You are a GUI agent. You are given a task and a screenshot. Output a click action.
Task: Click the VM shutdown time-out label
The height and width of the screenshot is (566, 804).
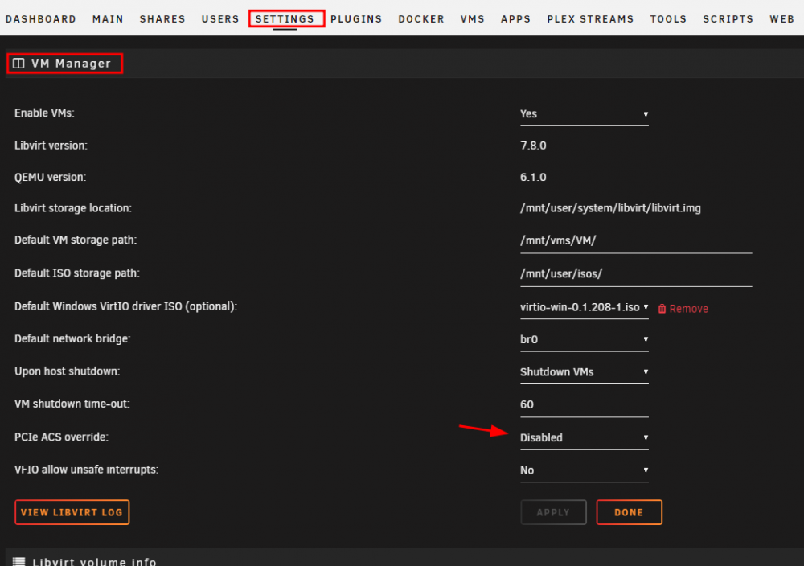[x=72, y=404]
